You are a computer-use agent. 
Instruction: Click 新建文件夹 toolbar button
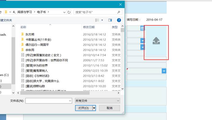6,20
